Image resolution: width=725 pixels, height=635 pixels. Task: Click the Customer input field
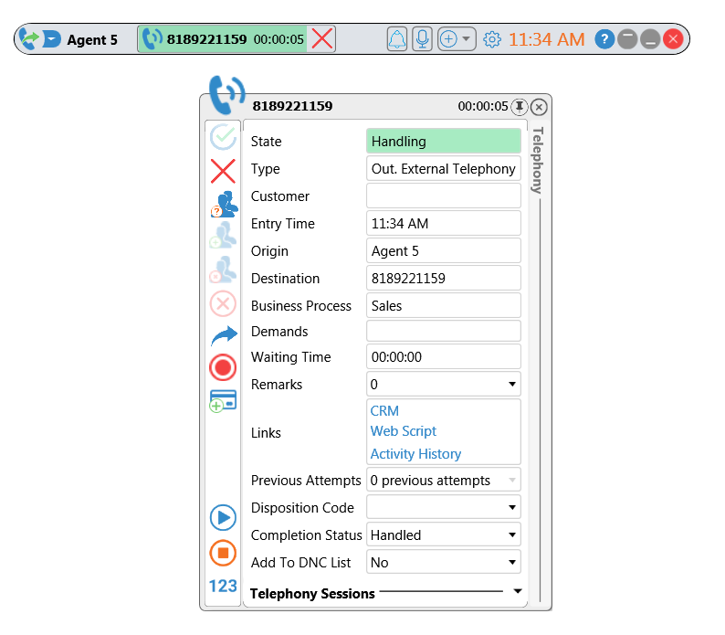[444, 196]
